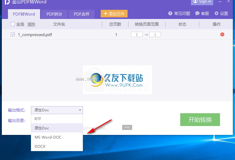Click the 添加文件 add file button
235x160 pixels.
coord(114,14)
